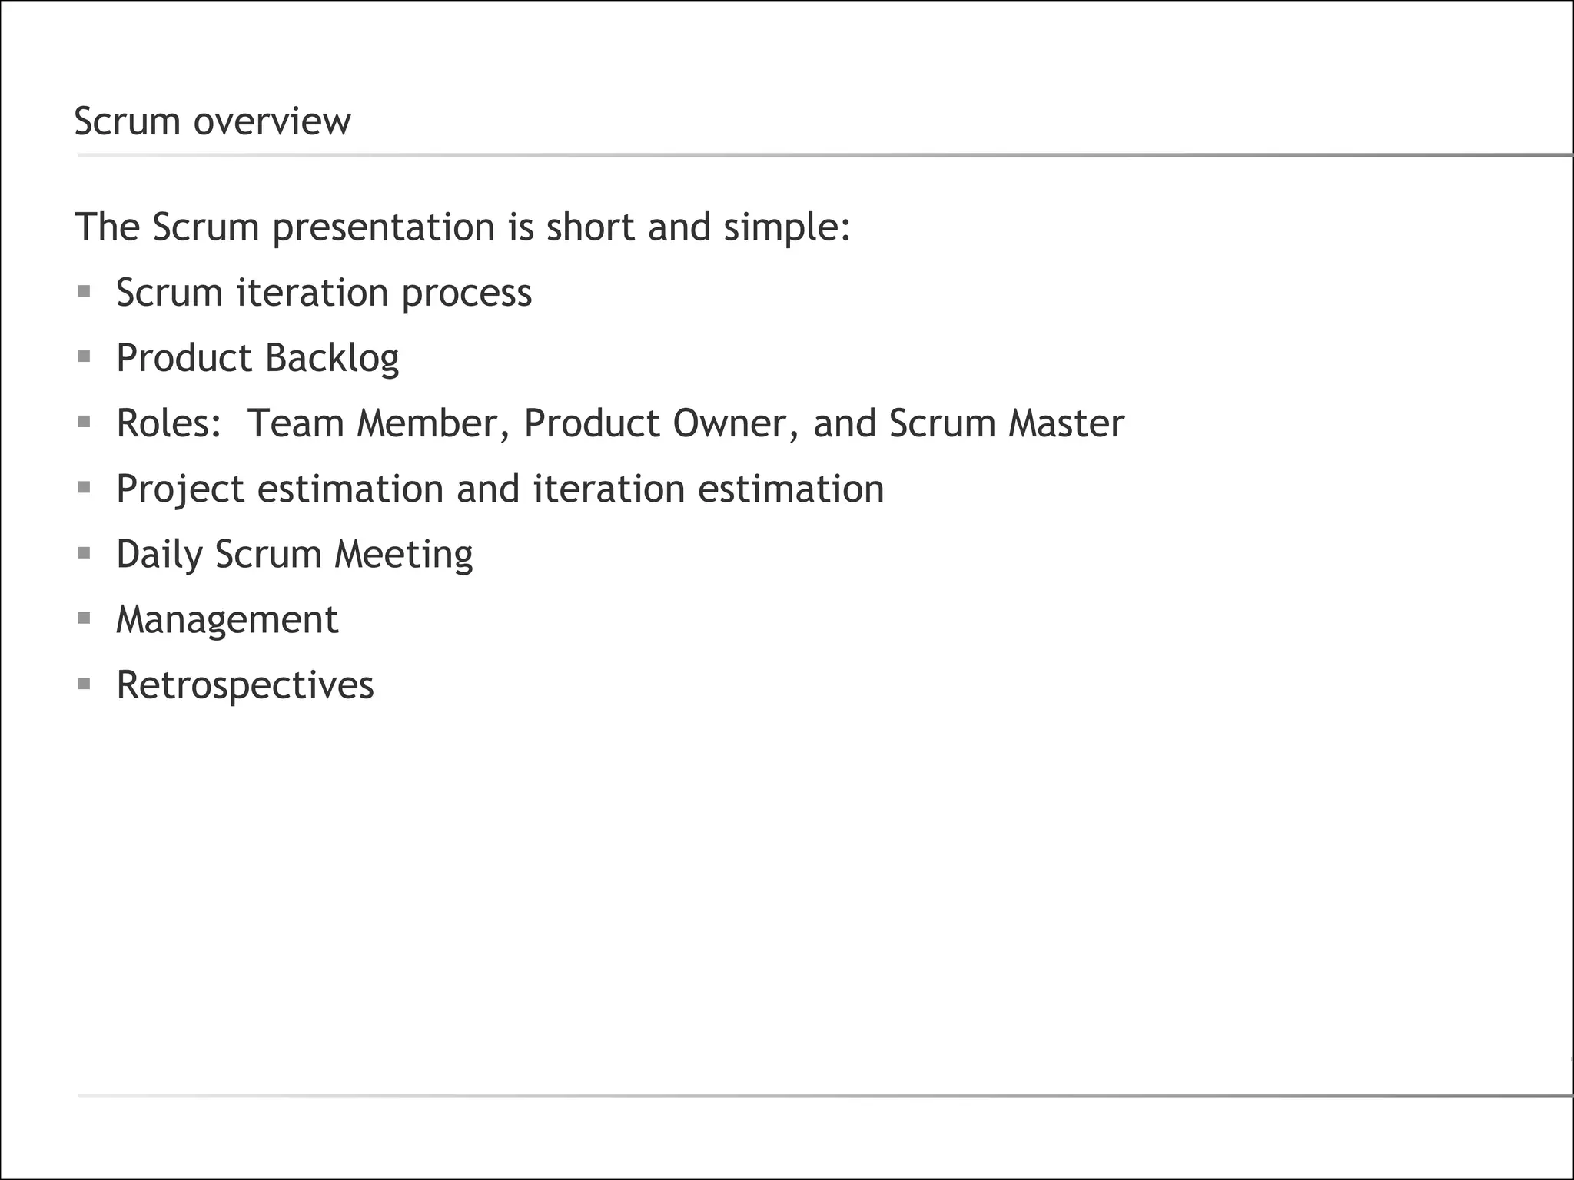Viewport: 1574px width, 1180px height.
Task: Click "Product Owner" in the Roles bullet
Action: [x=655, y=423]
